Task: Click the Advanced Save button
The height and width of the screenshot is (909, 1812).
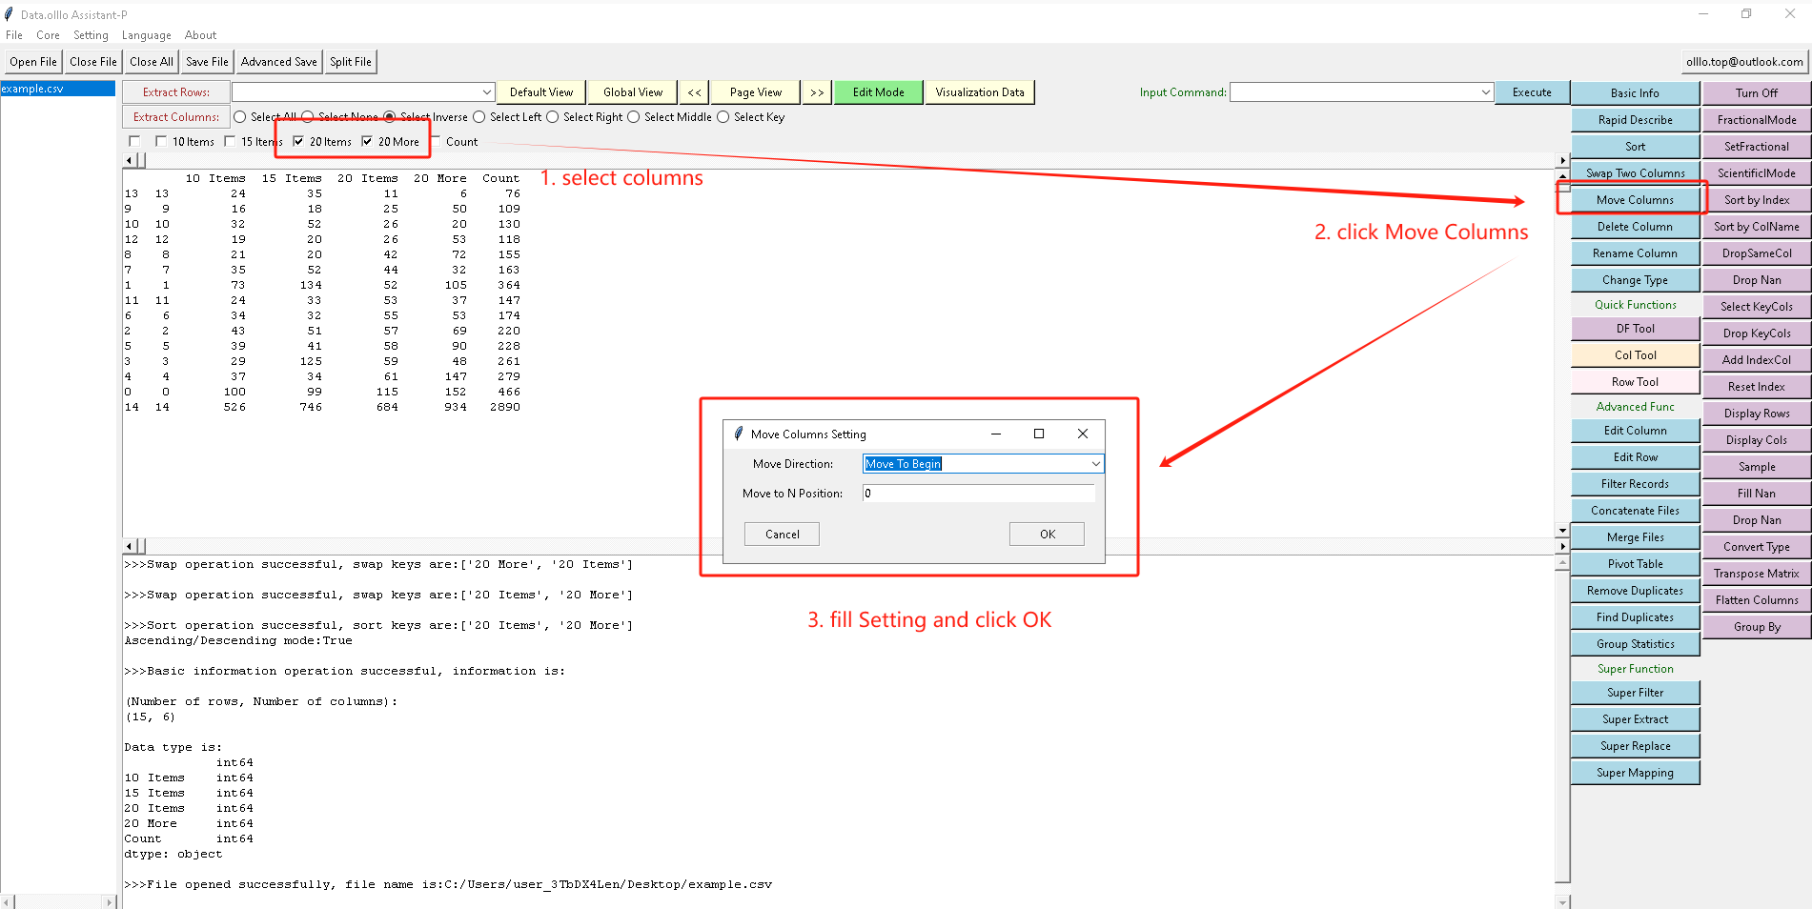Action: (x=279, y=62)
